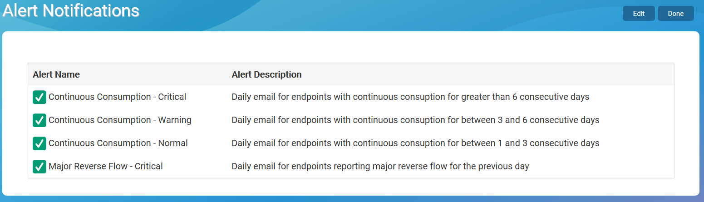704x202 pixels.
Task: Click blank white space above the alerts table
Action: [x=350, y=48]
